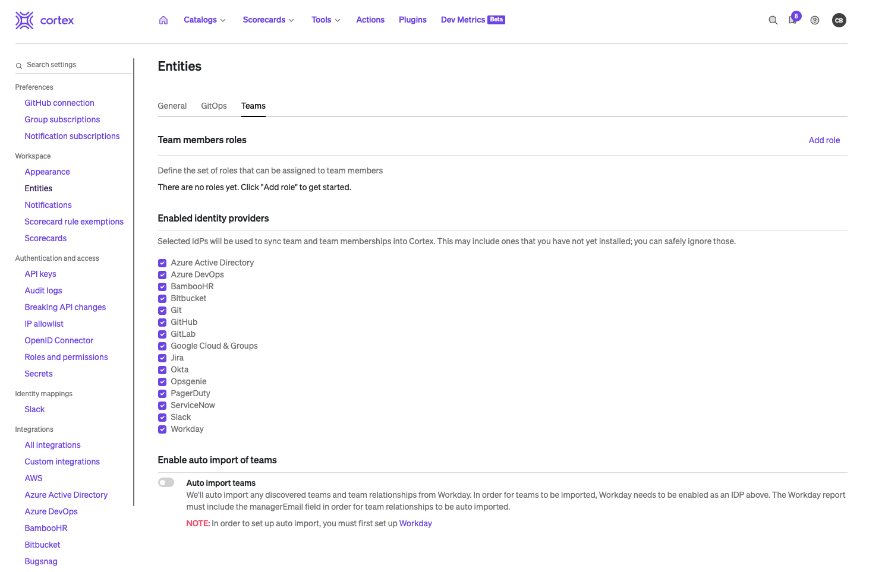The image size is (882, 572).
Task: Enable the Auto import teams toggle
Action: [166, 483]
